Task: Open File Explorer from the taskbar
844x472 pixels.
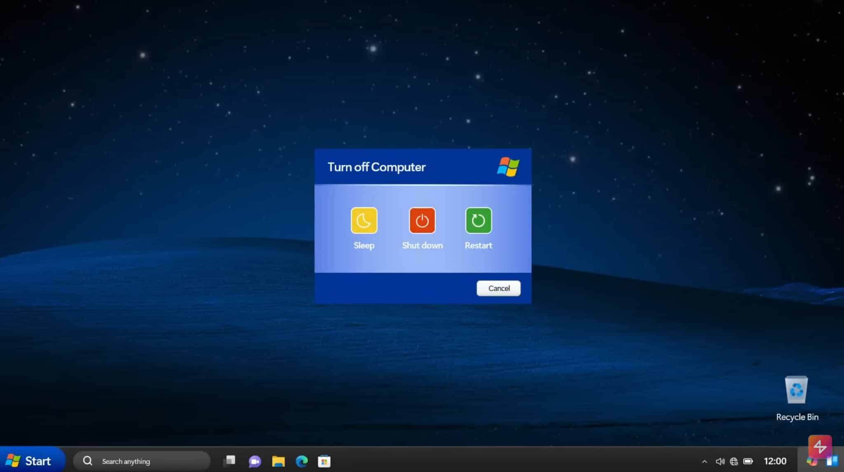Action: 278,461
